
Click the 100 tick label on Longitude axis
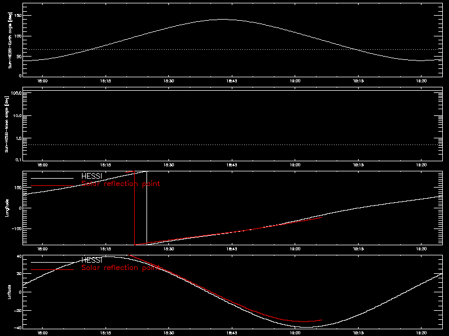(19, 188)
